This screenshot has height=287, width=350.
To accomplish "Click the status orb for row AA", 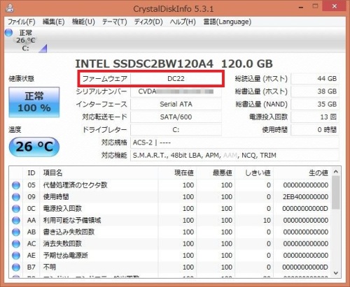I will (16, 220).
